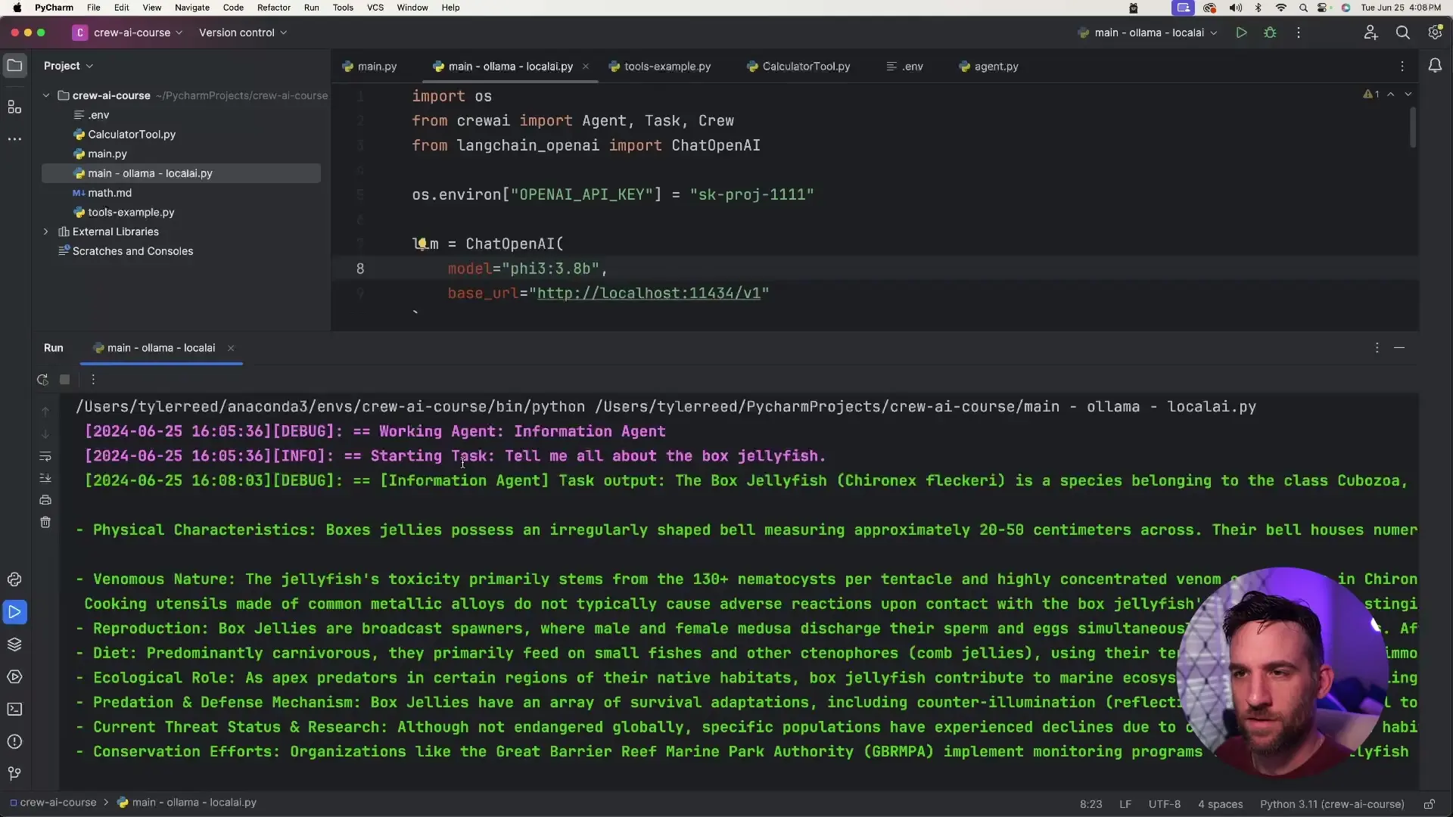Open the Project tool window icon
The width and height of the screenshot is (1453, 817).
(14, 66)
